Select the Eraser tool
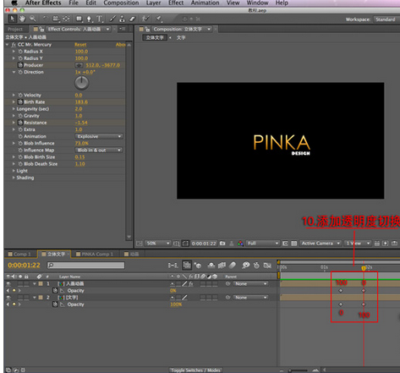This screenshot has height=373, width=400. click(132, 19)
